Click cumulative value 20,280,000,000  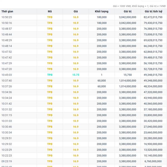(x=153, y=138)
